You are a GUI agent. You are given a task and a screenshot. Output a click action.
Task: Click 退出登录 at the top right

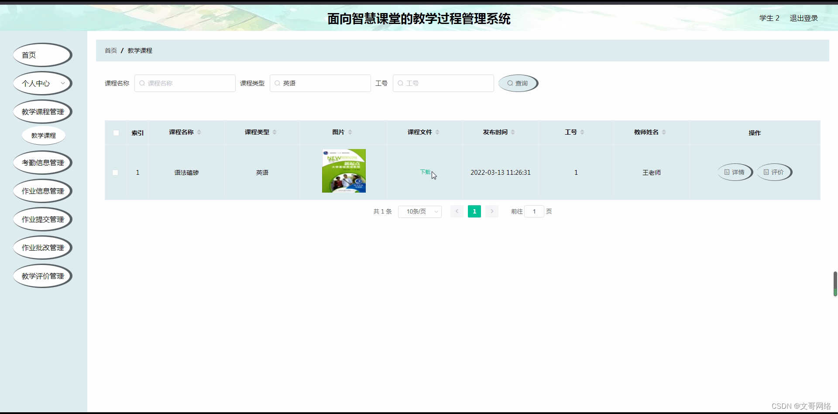pyautogui.click(x=804, y=18)
